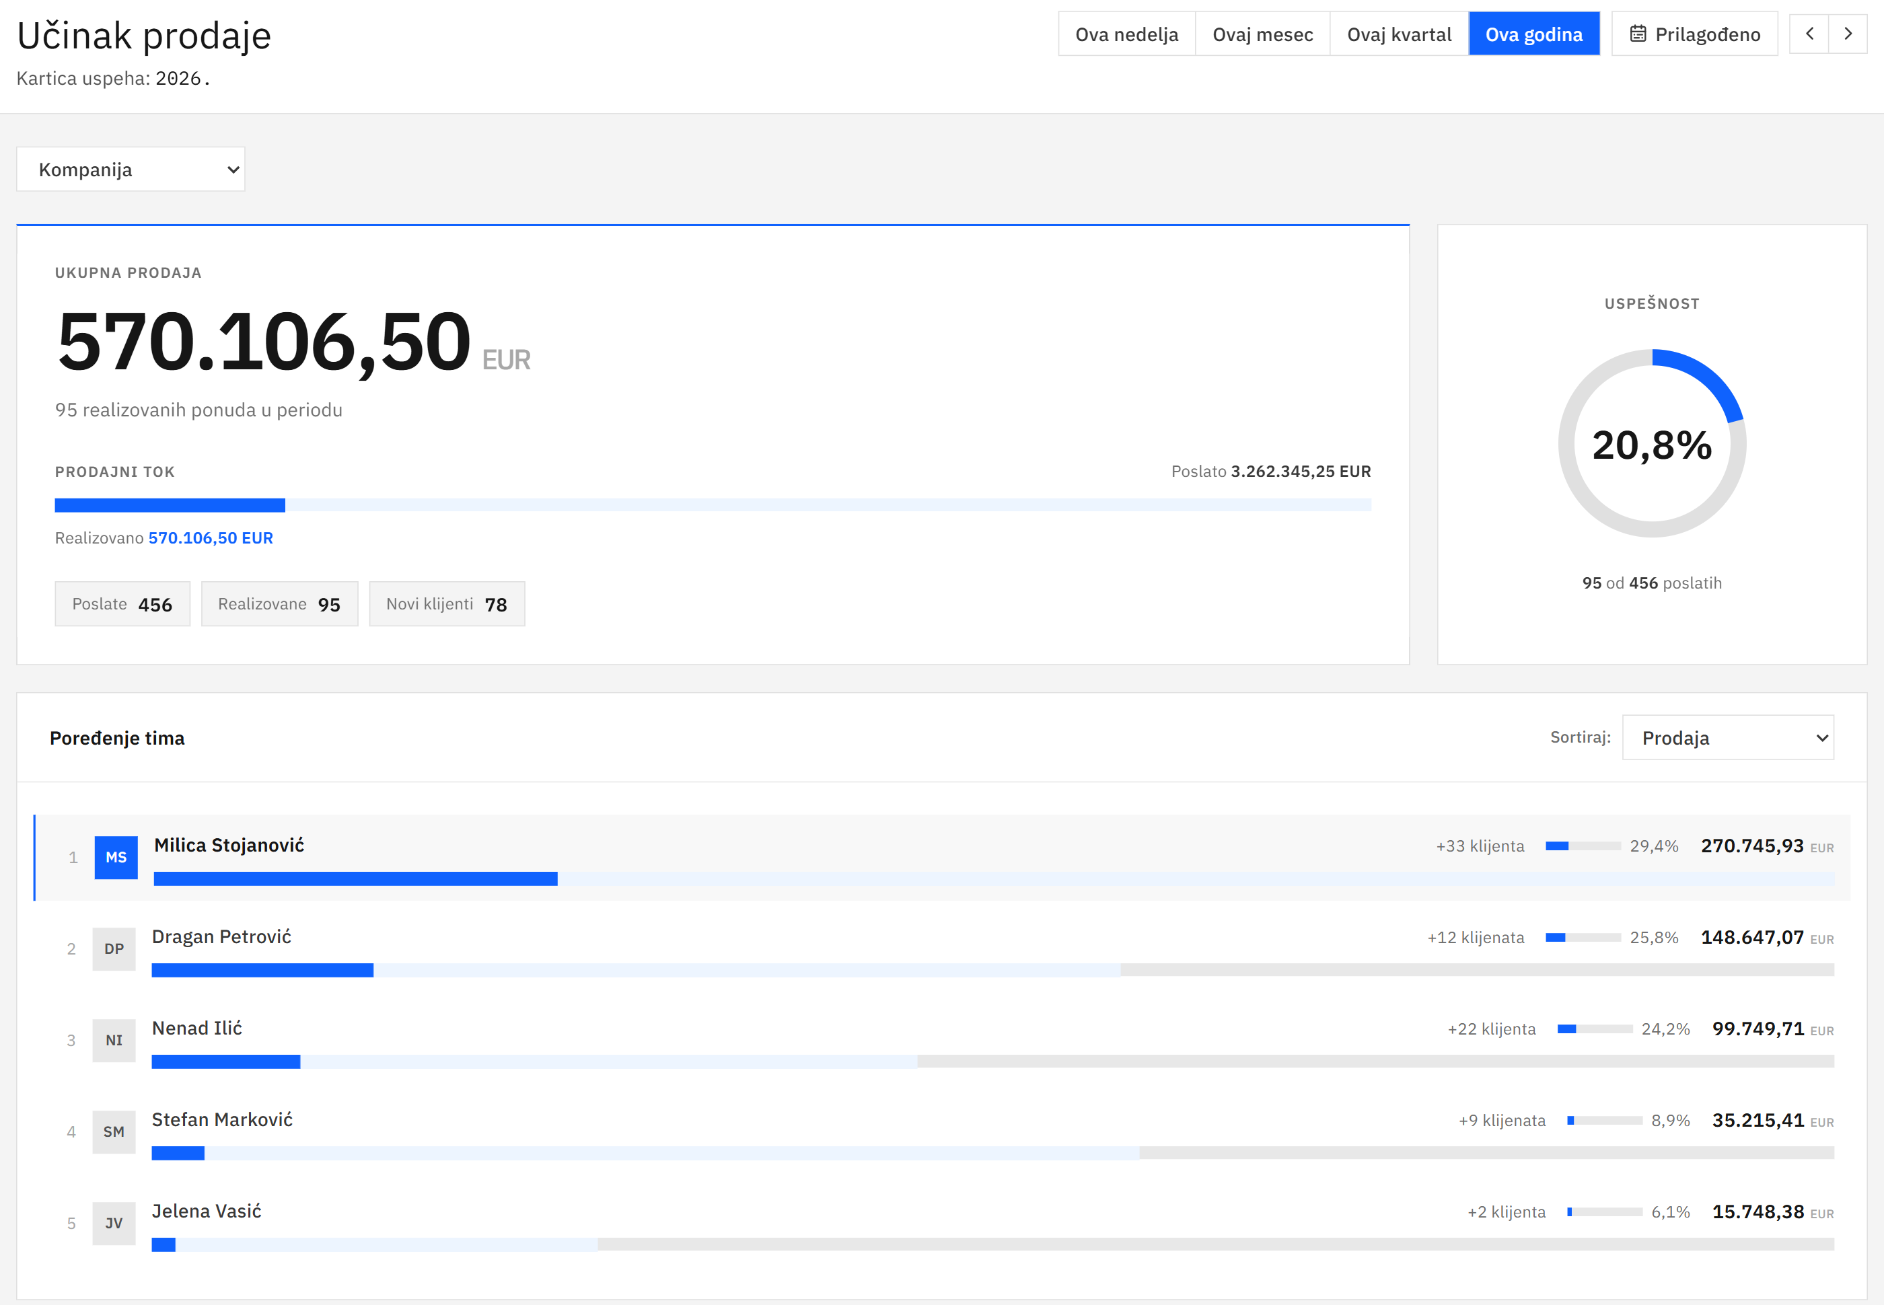Screen dimensions: 1884x1305
Task: Select Nenad Ilić name
Action: (197, 1028)
